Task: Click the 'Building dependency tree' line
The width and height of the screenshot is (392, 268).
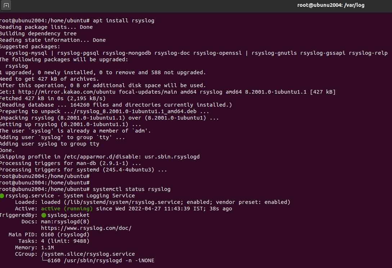Action: pos(38,33)
